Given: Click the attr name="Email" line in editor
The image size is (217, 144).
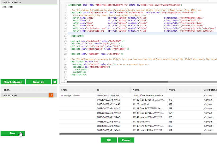Looking at the screenshot, I should pos(138,18).
